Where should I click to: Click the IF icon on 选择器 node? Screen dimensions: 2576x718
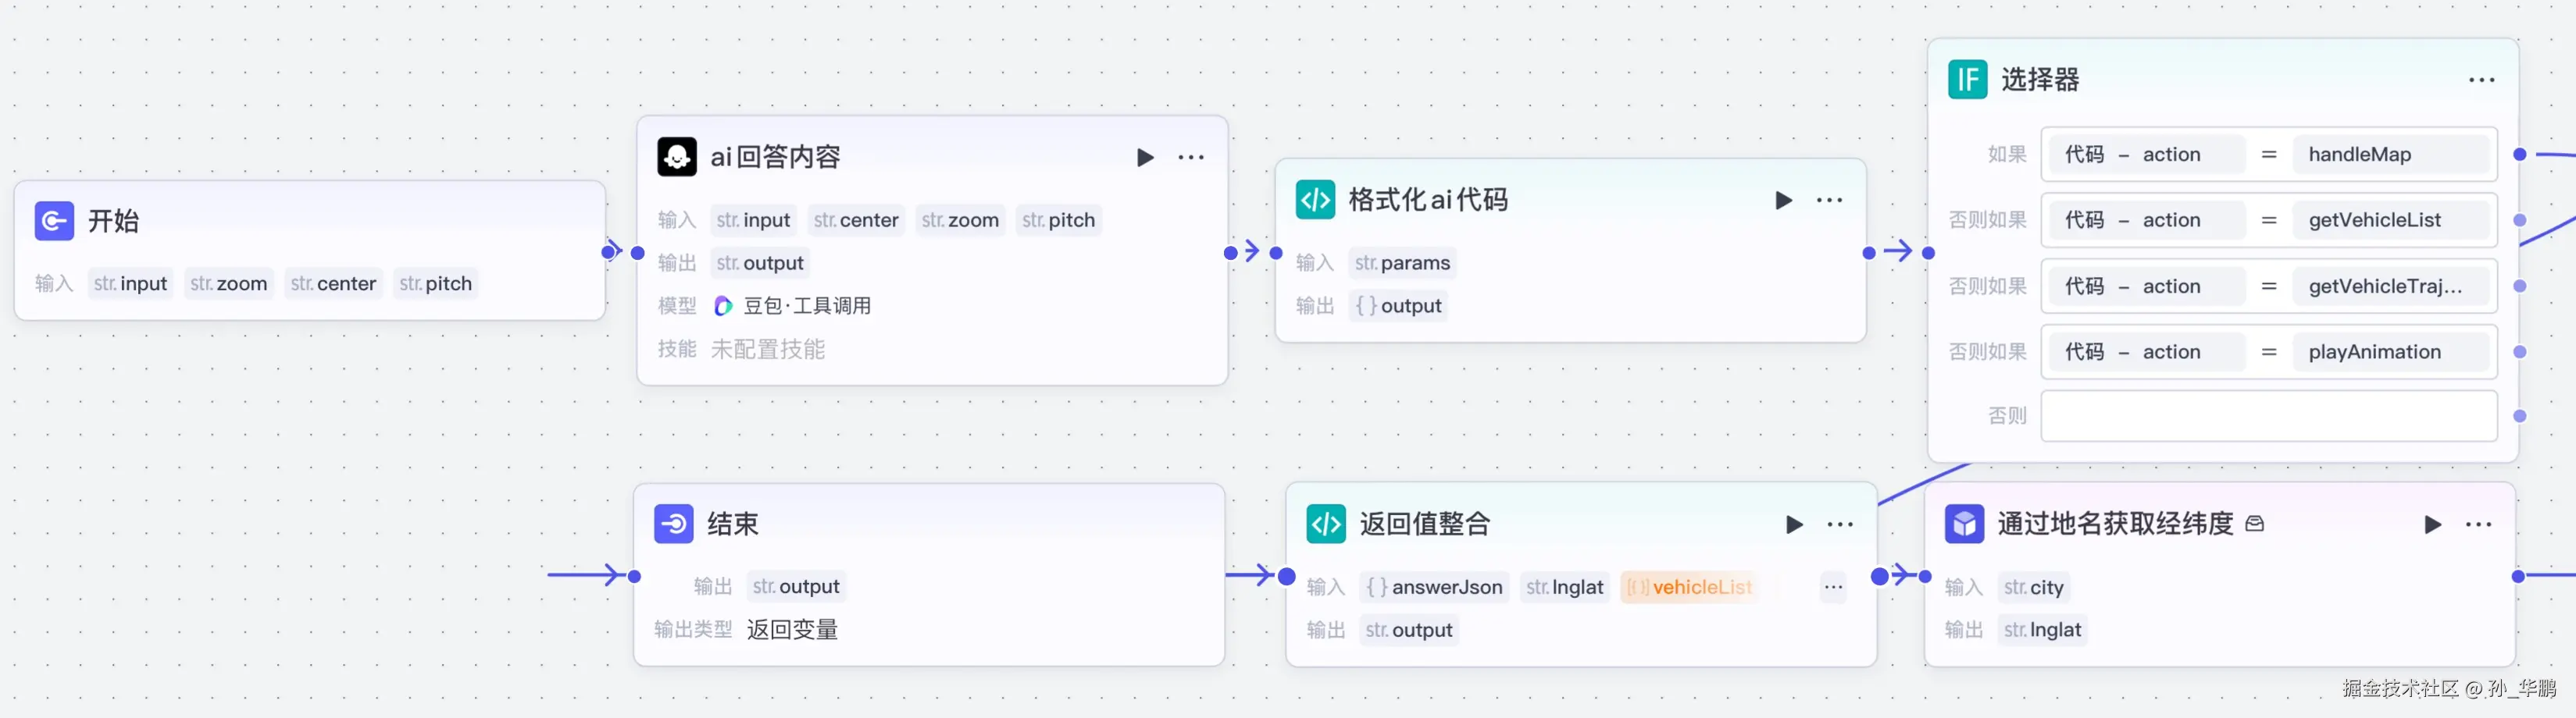[x=1966, y=80]
